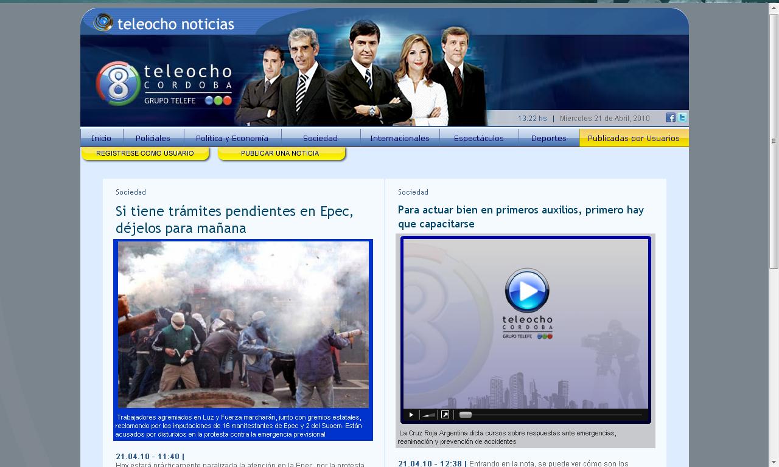Select the Sociedad menu tab
779x467 pixels.
(320, 138)
